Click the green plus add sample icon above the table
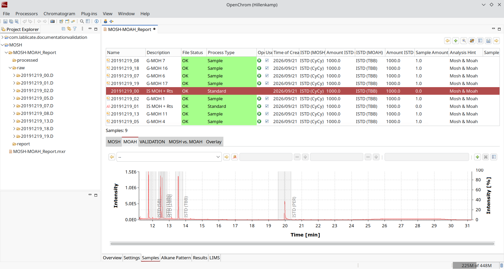Viewport: 504px width, 269px height. (456, 41)
